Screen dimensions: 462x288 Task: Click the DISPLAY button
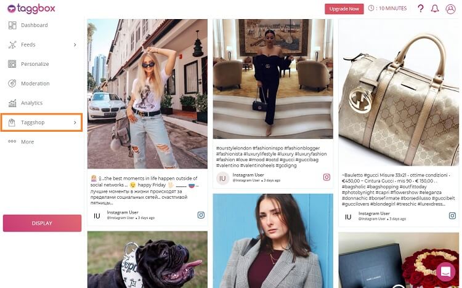click(42, 223)
